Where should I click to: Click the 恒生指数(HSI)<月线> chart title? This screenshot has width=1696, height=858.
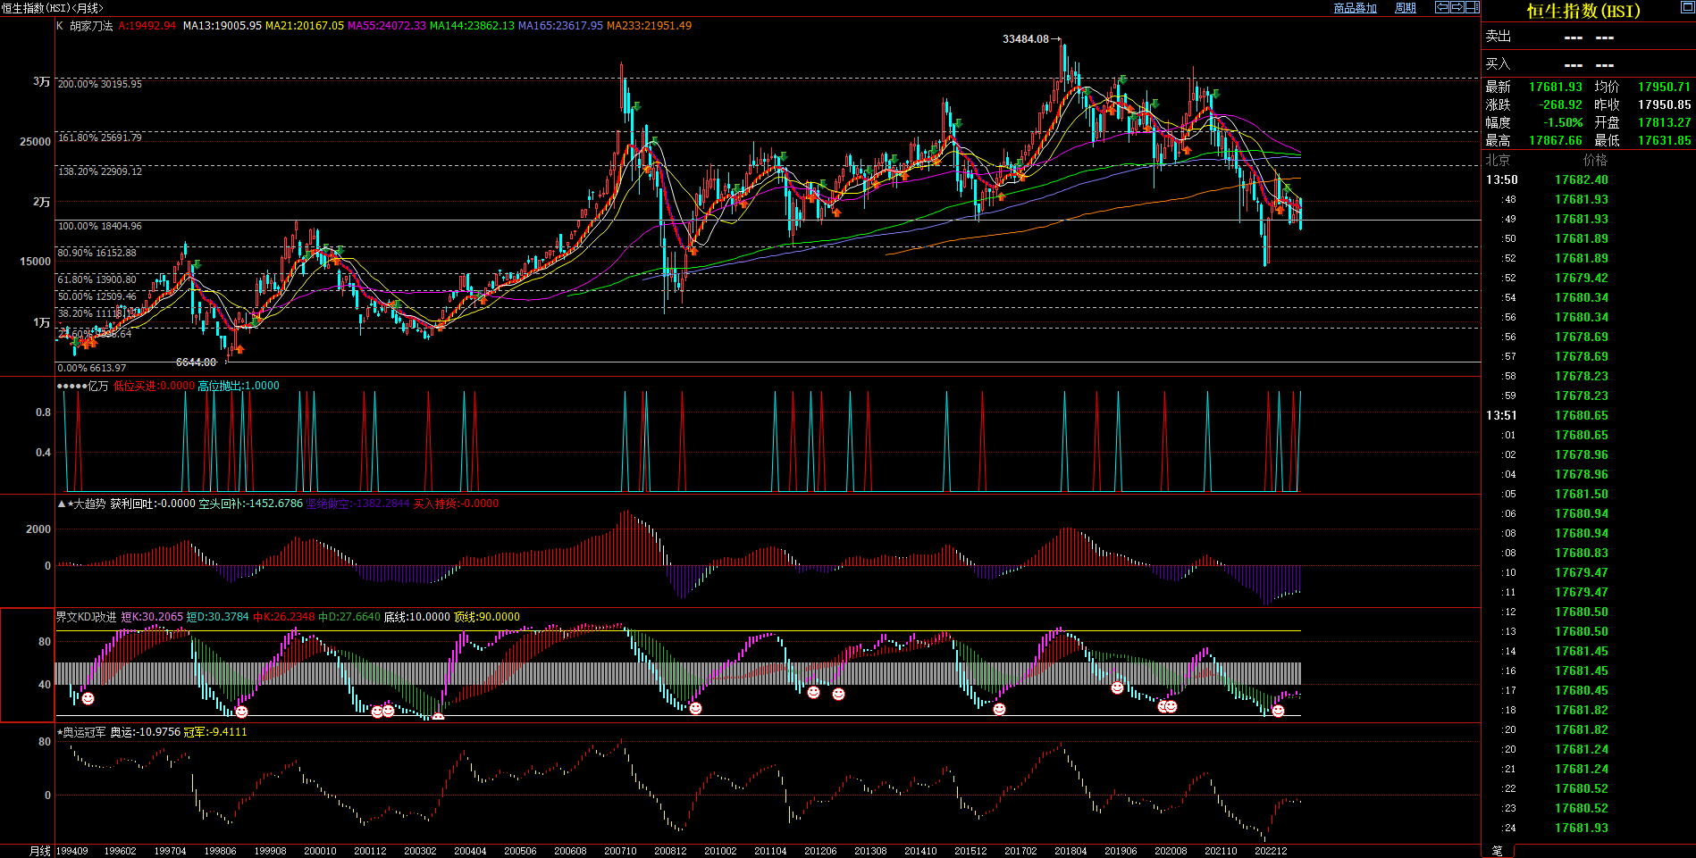(x=53, y=8)
